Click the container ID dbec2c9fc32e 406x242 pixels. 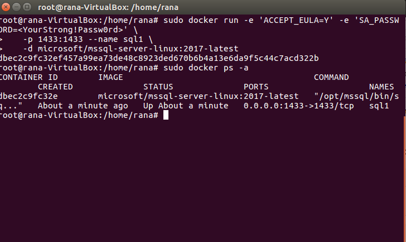(29, 96)
